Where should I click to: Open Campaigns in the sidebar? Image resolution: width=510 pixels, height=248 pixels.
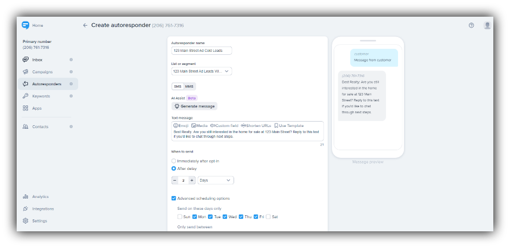pyautogui.click(x=42, y=72)
